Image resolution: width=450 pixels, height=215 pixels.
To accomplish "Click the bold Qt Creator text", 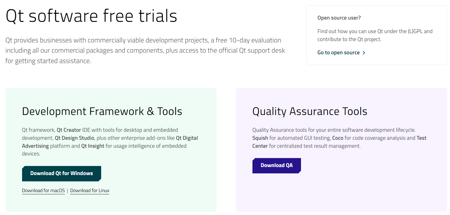I will tap(69, 130).
